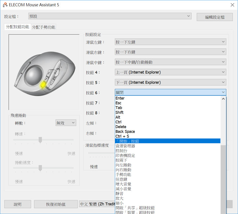Choose 按兩下 in the dropdown list
This screenshot has width=238, height=214.
[x=168, y=160]
